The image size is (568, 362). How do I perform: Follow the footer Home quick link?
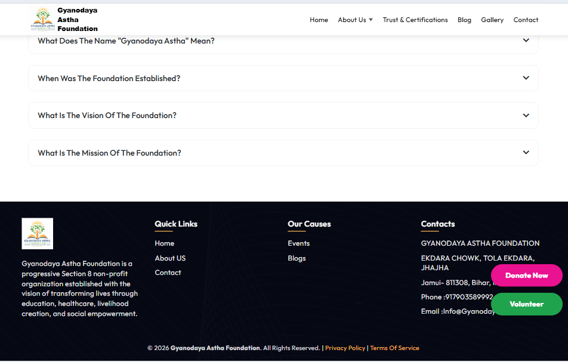[x=165, y=243]
